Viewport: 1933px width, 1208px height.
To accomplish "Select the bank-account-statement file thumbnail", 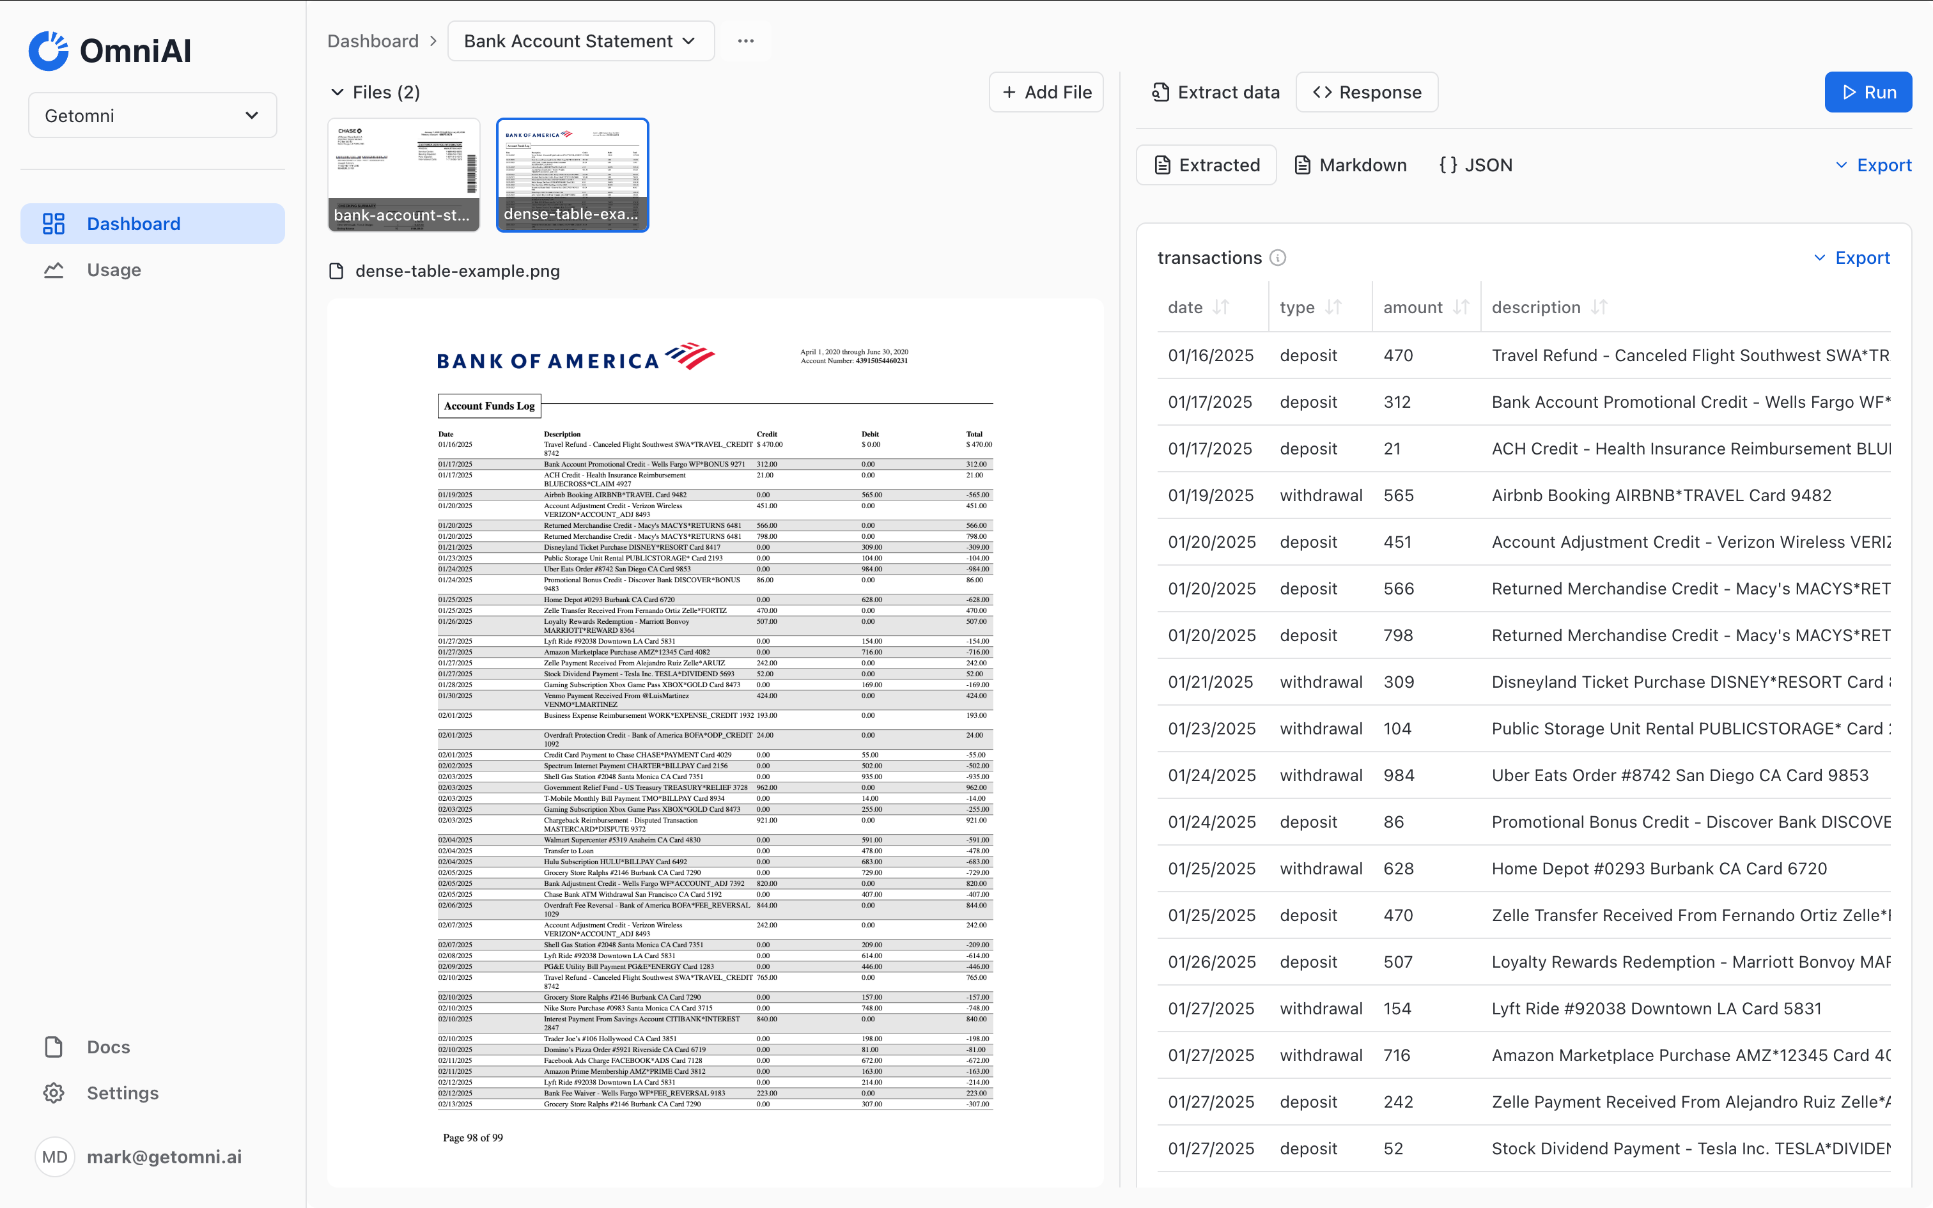I will pos(404,175).
